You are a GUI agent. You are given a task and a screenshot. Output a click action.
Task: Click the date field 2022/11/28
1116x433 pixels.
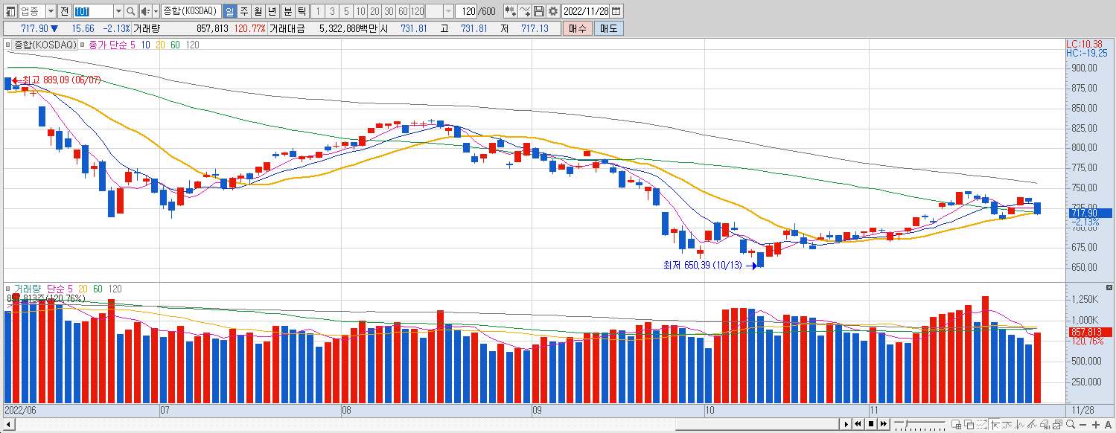[x=586, y=11]
